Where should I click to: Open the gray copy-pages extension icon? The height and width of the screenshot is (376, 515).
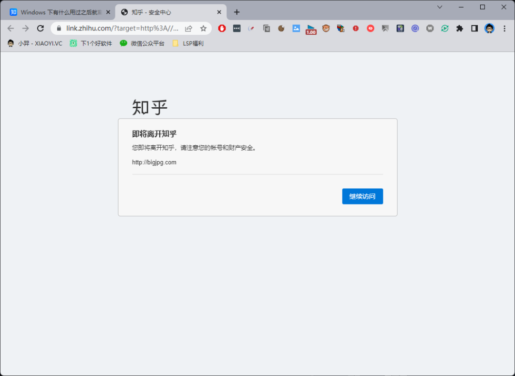(x=267, y=29)
